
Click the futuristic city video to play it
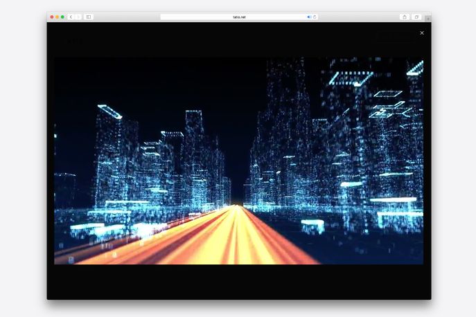point(238,161)
